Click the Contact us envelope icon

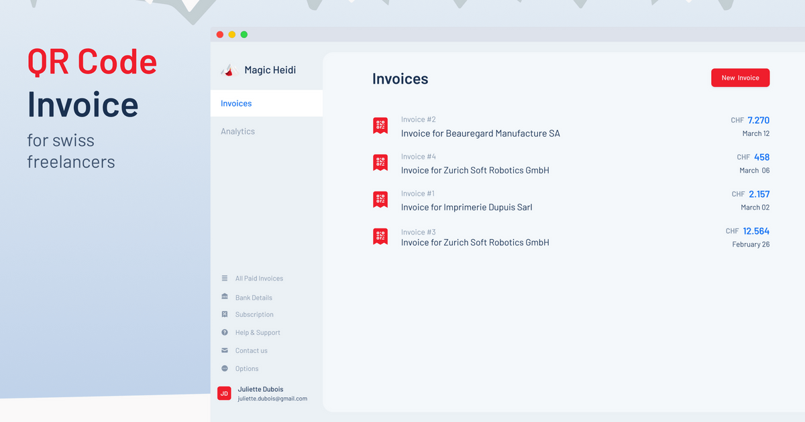(225, 350)
